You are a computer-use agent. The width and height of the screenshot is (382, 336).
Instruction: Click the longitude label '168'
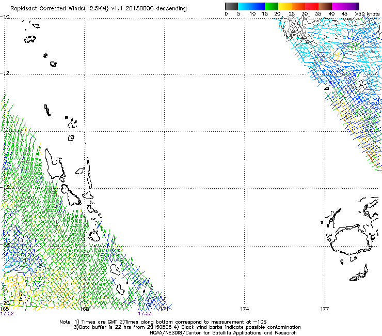coord(85,309)
